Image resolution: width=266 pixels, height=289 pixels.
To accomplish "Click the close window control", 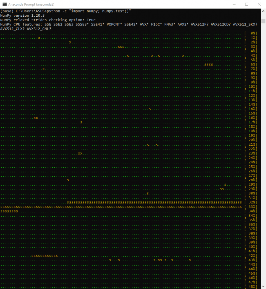I will pyautogui.click(x=259, y=4).
